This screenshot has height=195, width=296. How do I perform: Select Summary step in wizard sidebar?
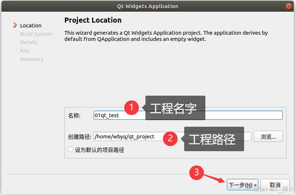32,59
